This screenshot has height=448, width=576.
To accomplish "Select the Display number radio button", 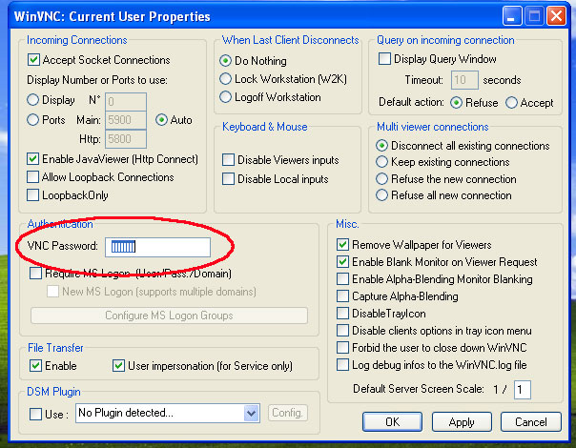I will point(33,100).
